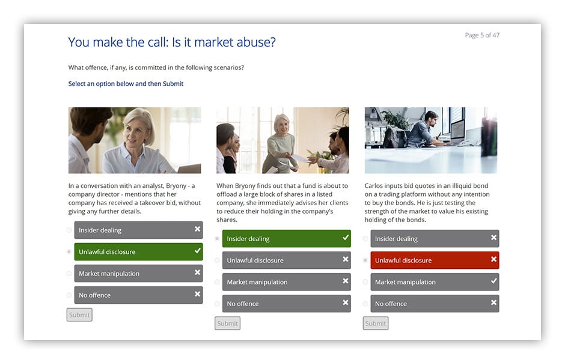565x364 pixels.
Task: Select radio button for first scenario's Insider dealing
Action: tap(69, 230)
